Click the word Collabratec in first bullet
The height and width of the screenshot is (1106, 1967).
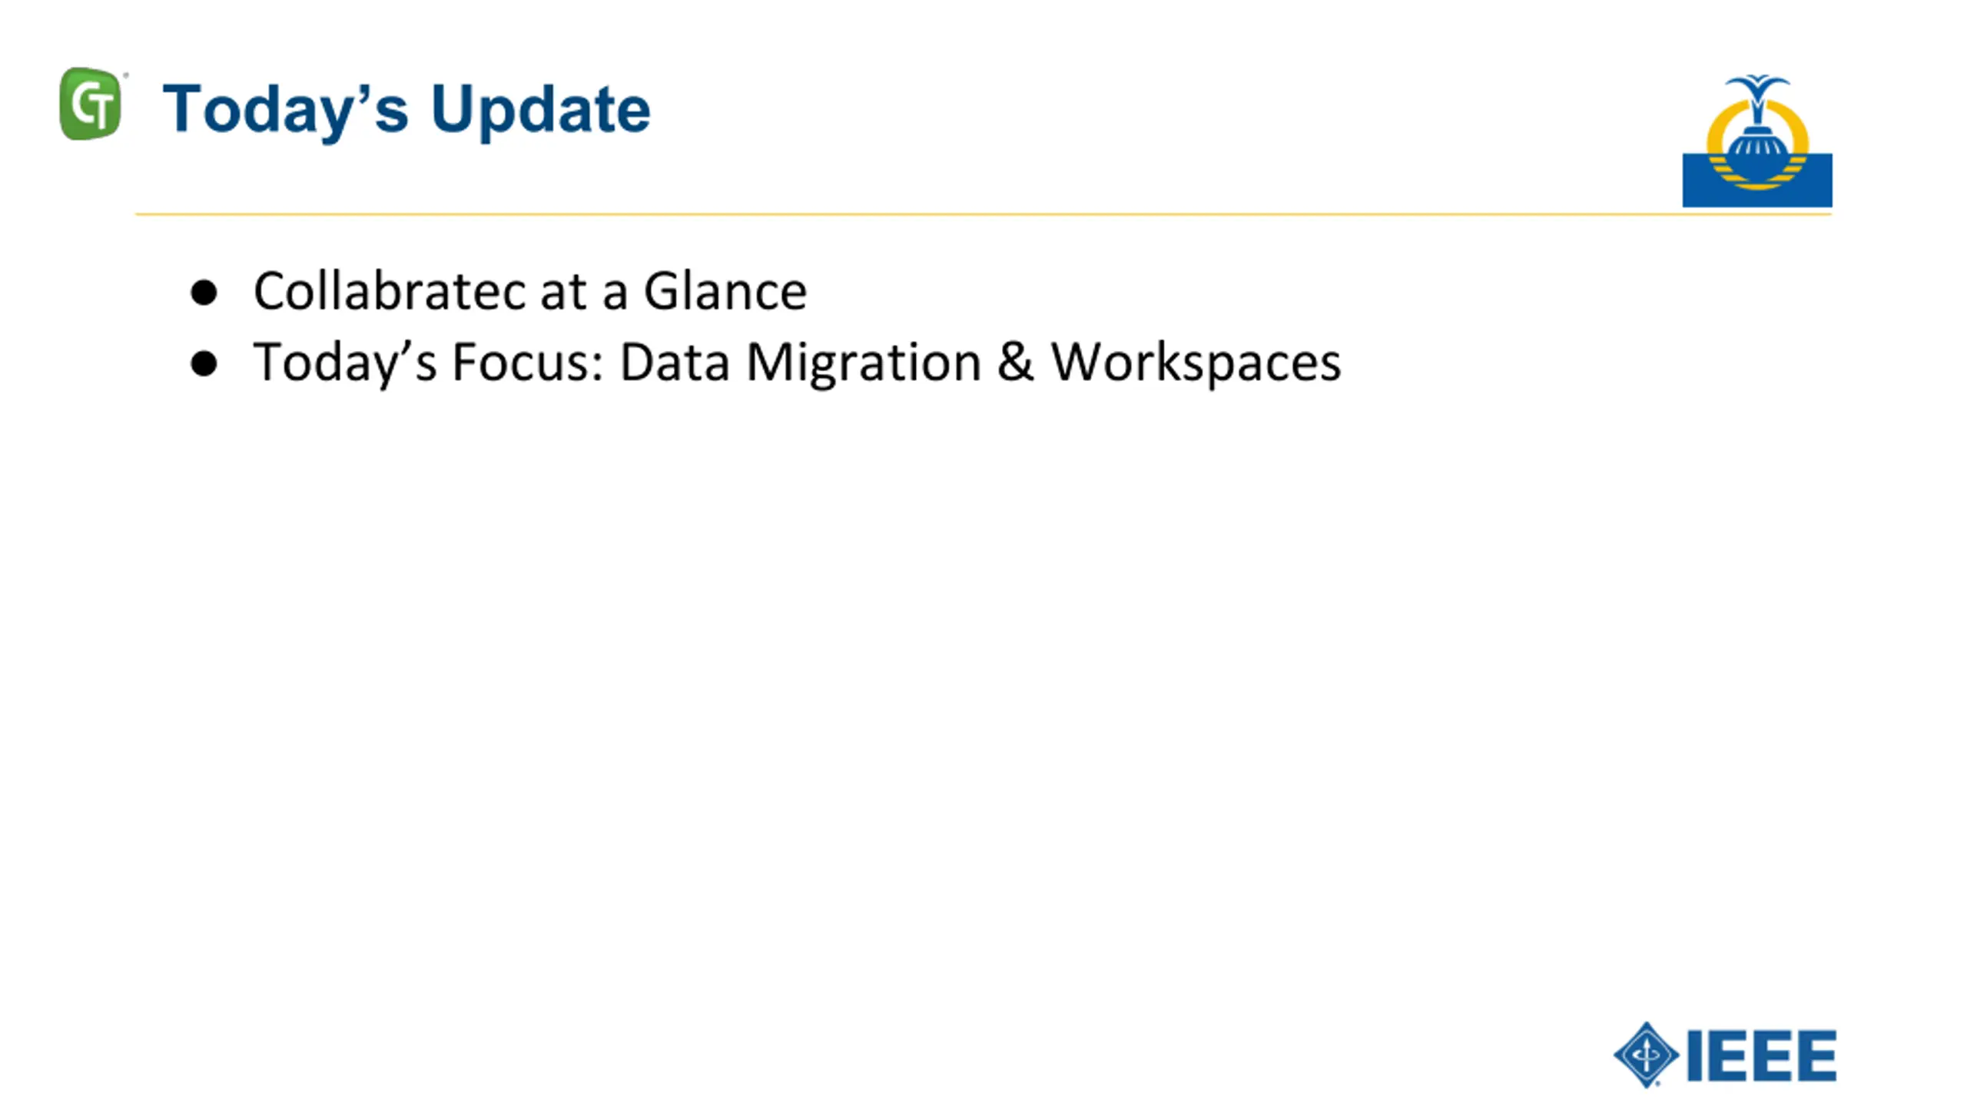pyautogui.click(x=389, y=291)
